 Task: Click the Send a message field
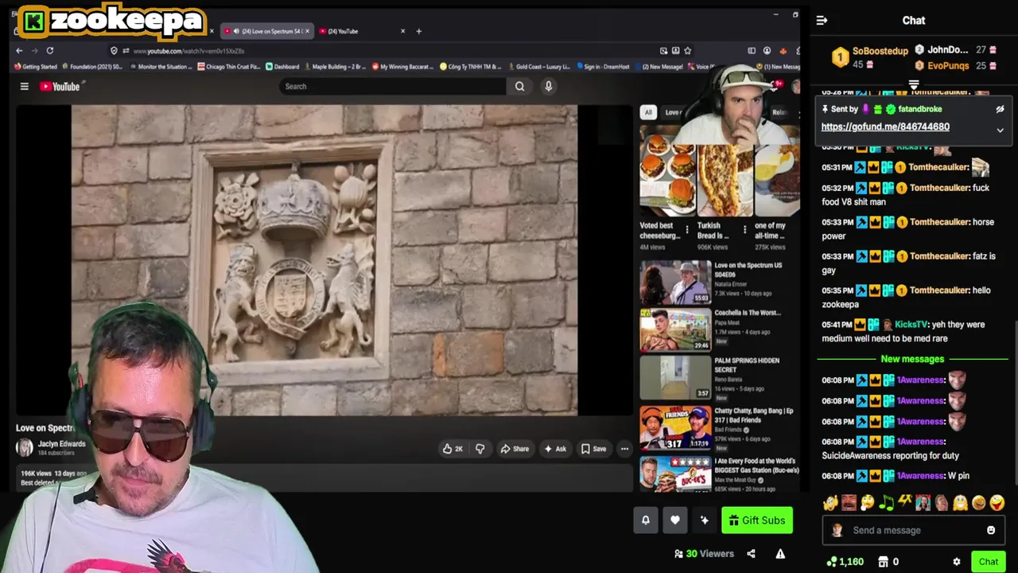click(x=913, y=530)
